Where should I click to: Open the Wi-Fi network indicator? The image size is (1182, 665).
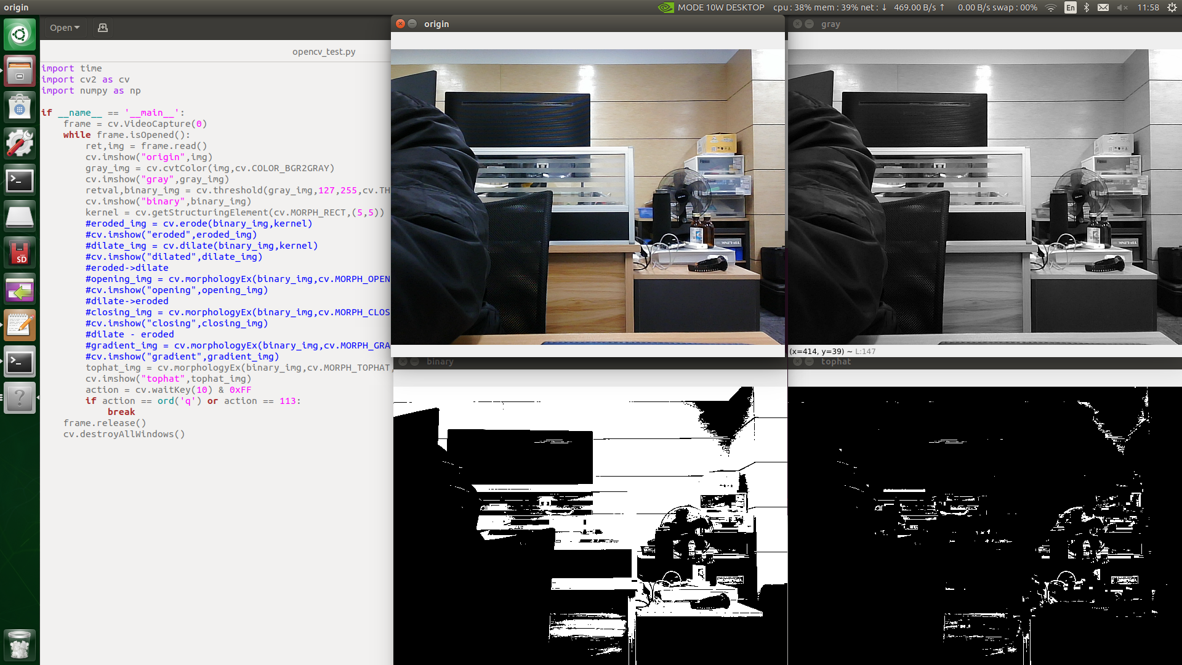1051,7
